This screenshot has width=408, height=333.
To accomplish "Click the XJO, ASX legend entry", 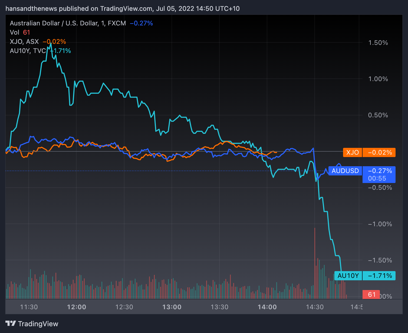I will (24, 42).
